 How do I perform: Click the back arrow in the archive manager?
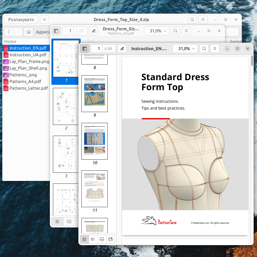click(9, 32)
